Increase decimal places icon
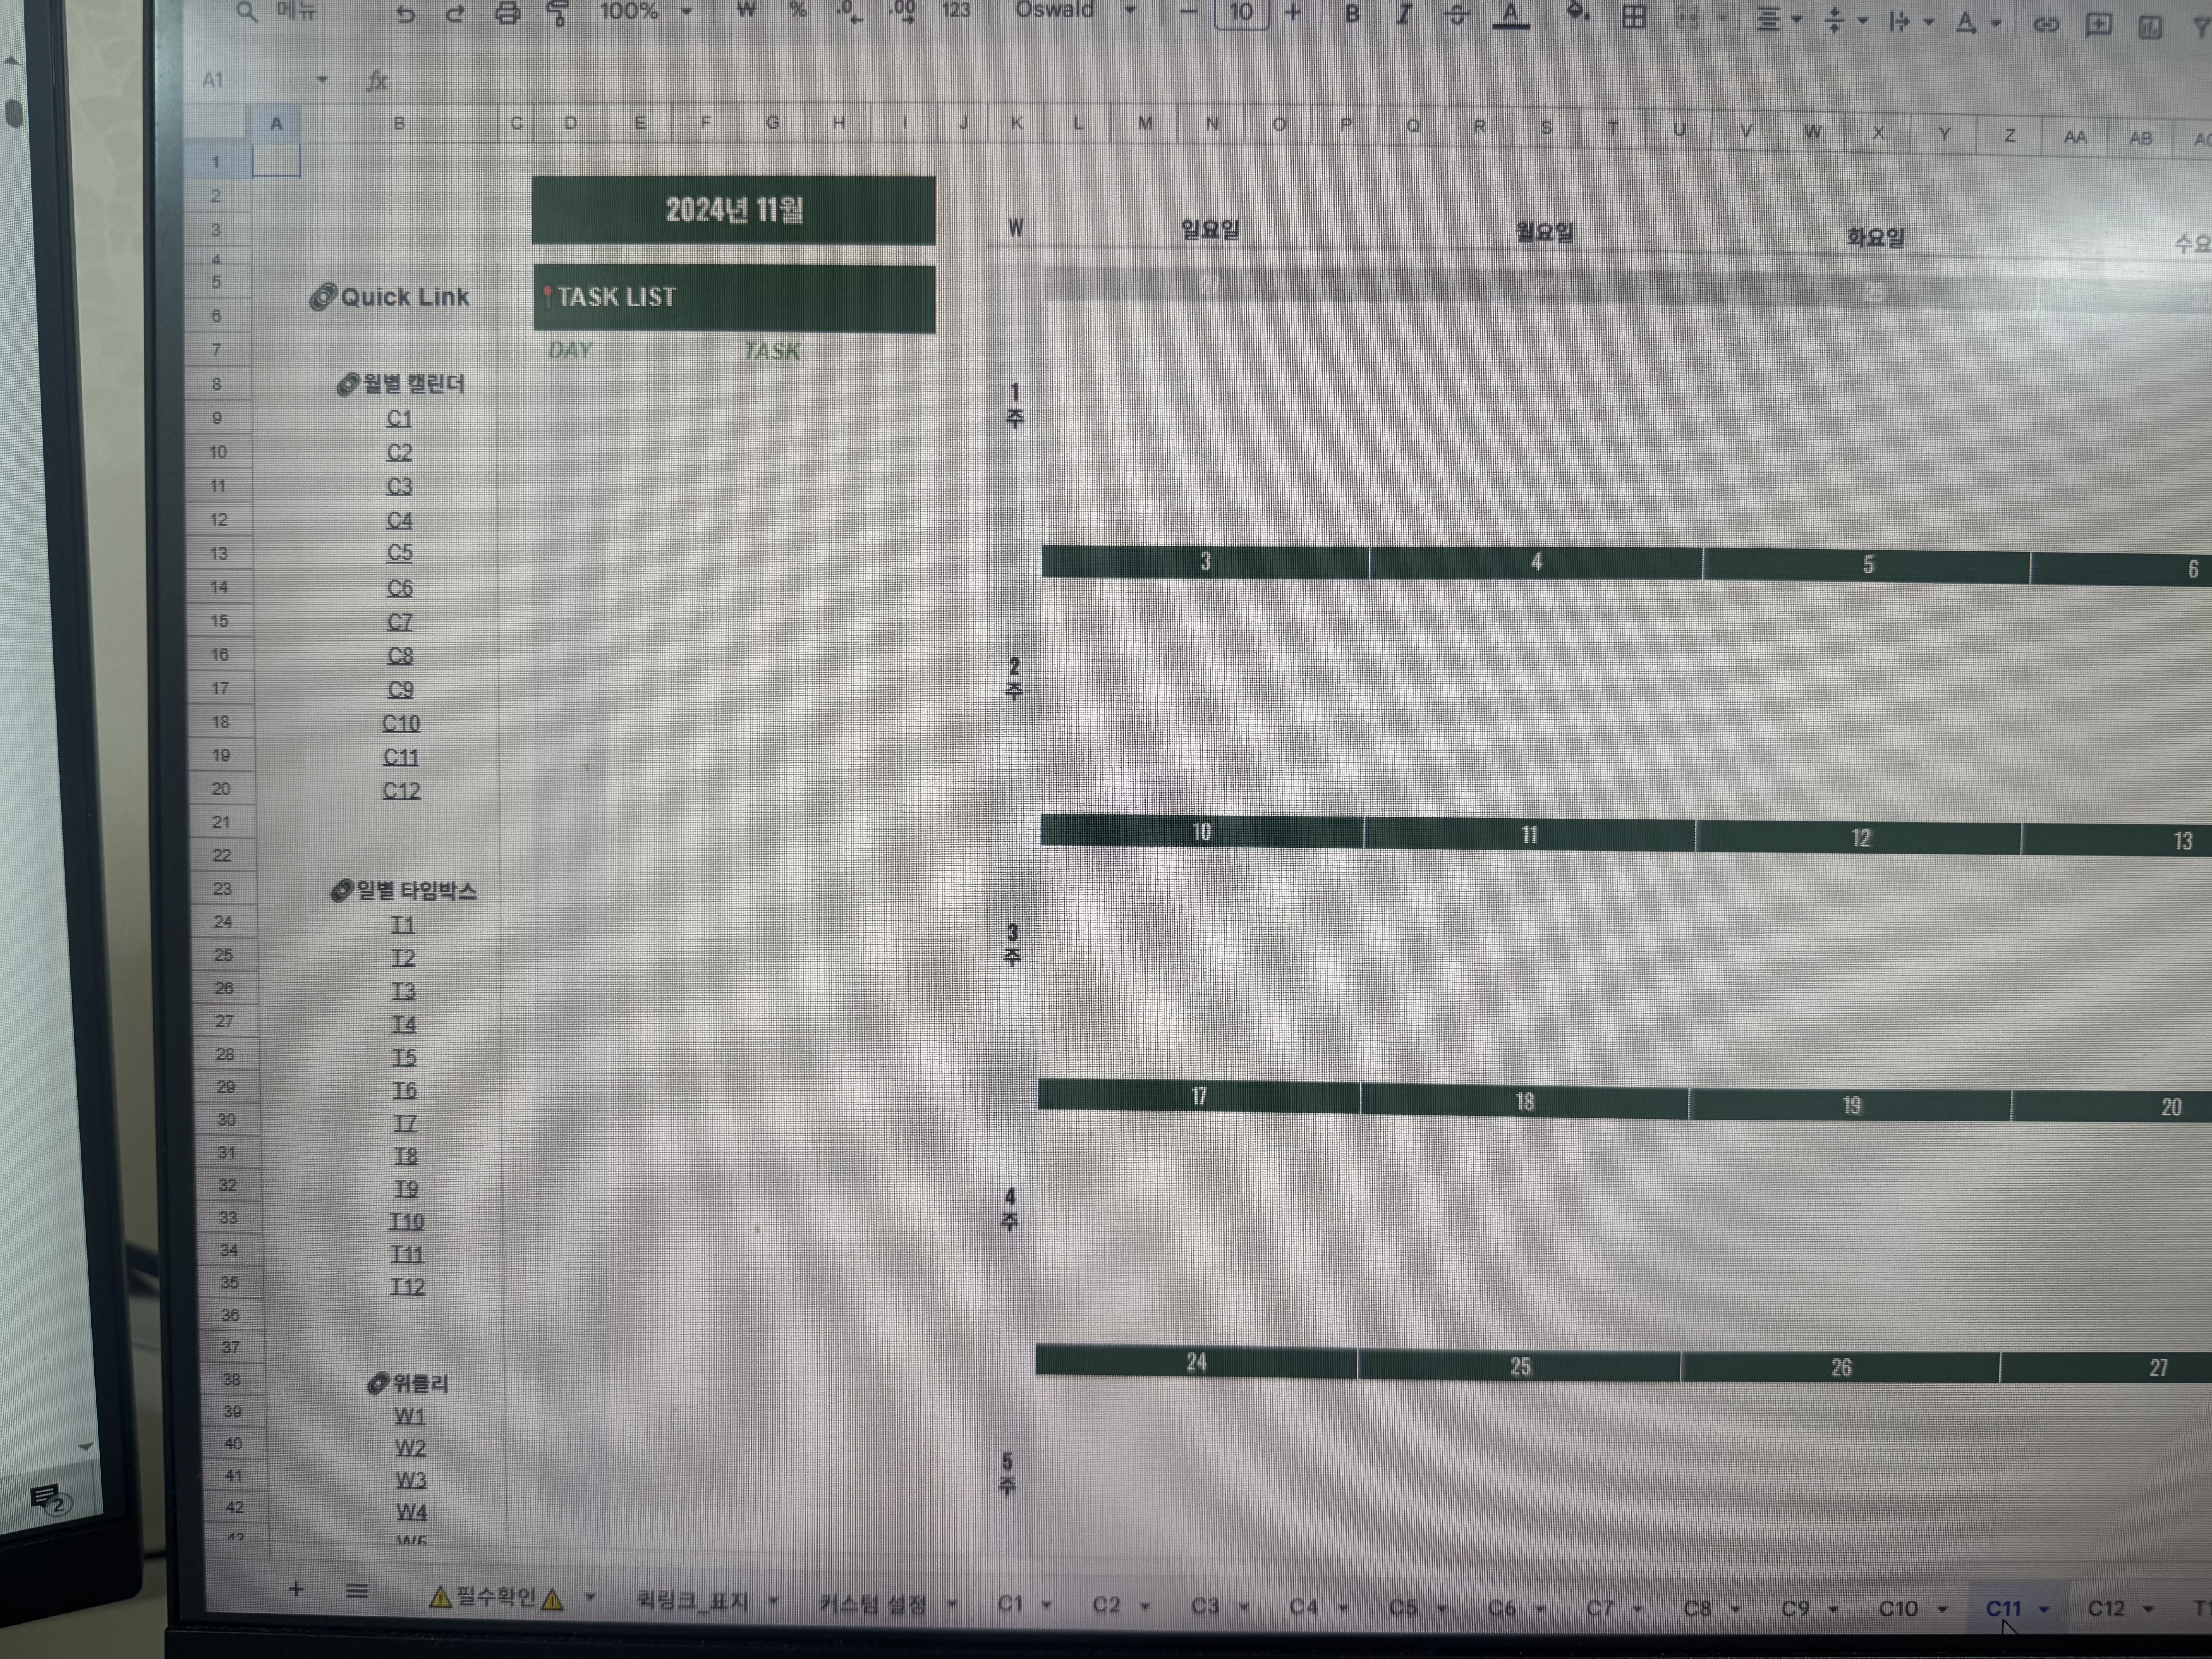Viewport: 2212px width, 1659px height. 902,12
